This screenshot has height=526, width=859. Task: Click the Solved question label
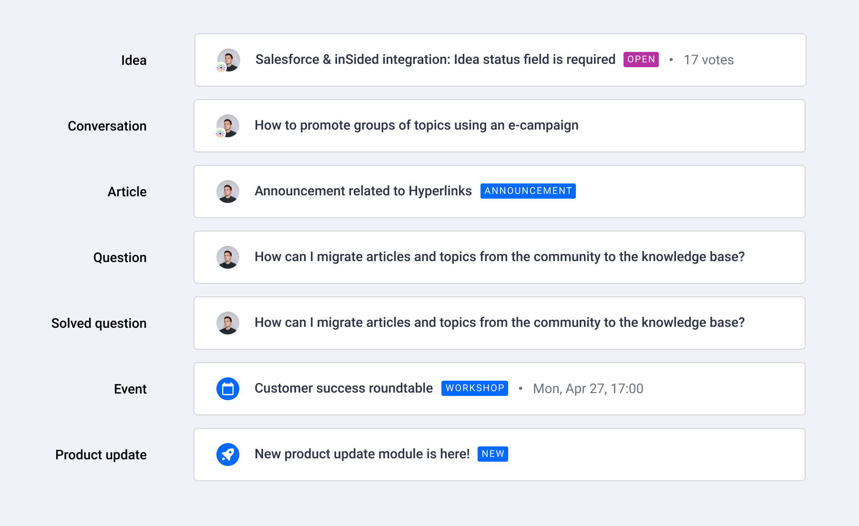[x=99, y=324]
